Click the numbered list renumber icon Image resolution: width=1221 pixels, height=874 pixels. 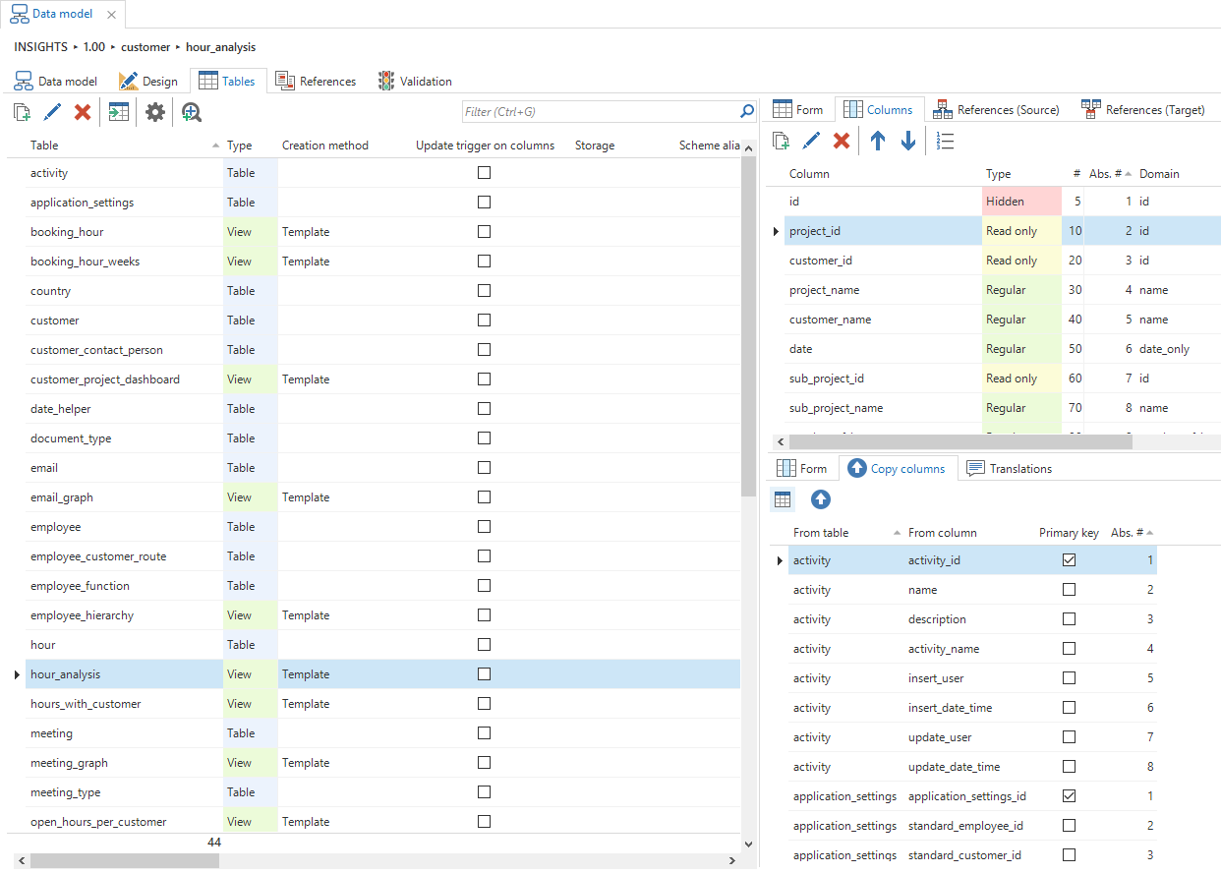(x=945, y=142)
